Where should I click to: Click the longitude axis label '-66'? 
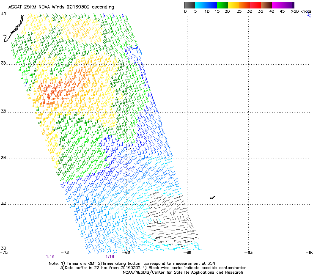pos(187,253)
